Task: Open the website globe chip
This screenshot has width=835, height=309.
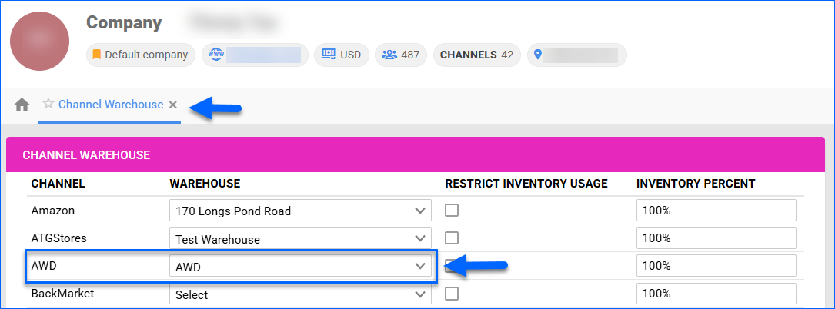Action: coord(255,55)
